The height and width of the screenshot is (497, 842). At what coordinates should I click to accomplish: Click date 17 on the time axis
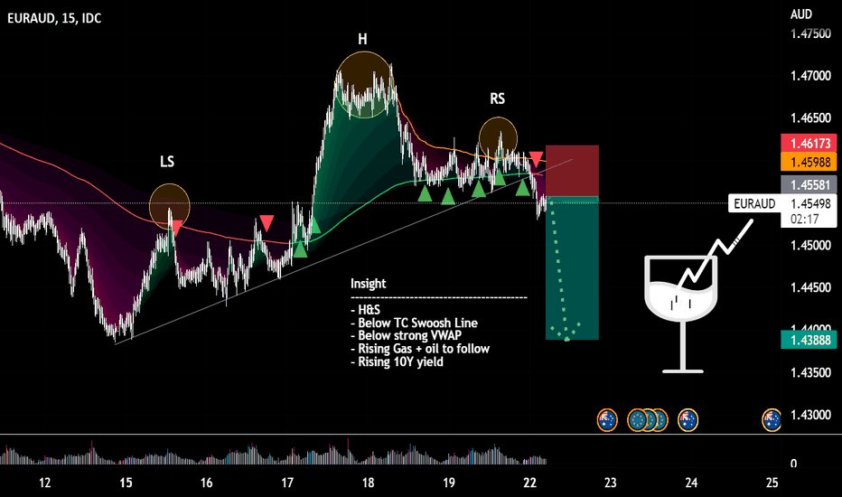[287, 483]
